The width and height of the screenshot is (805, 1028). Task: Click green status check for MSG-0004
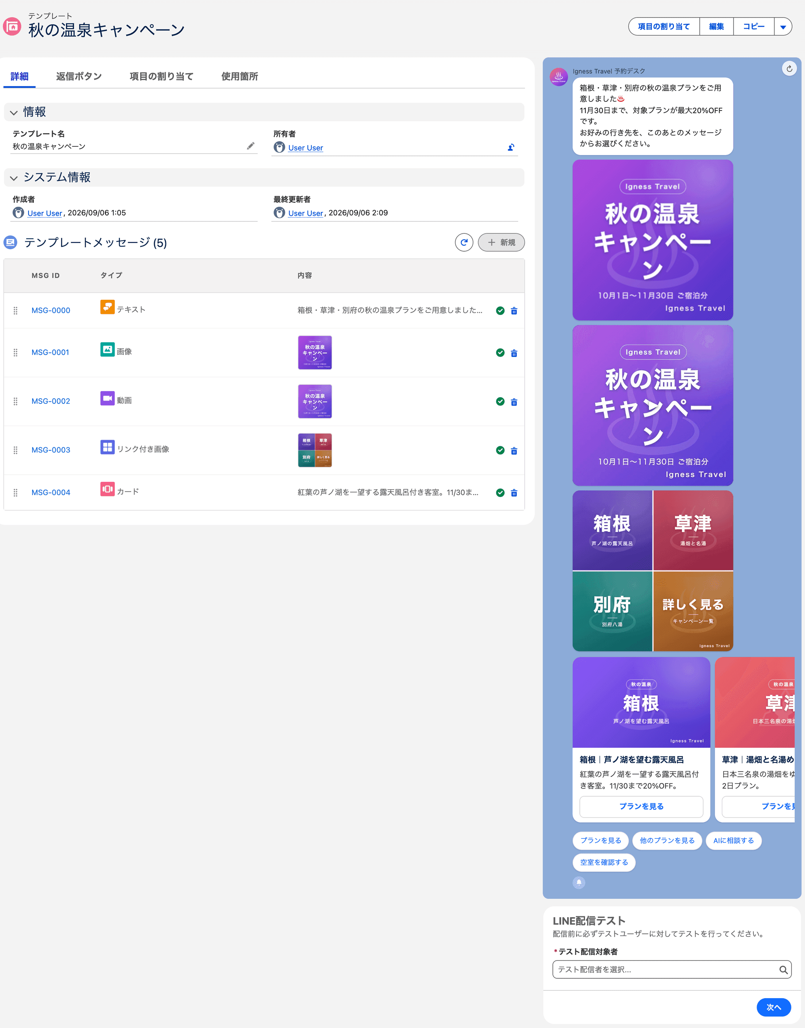[x=500, y=493]
